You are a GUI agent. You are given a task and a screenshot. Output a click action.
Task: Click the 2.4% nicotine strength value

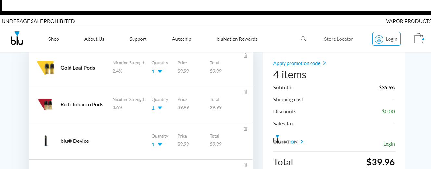[x=118, y=71]
